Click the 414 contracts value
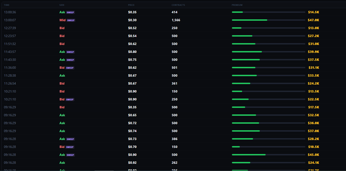This screenshot has width=346, height=171. pos(174,12)
